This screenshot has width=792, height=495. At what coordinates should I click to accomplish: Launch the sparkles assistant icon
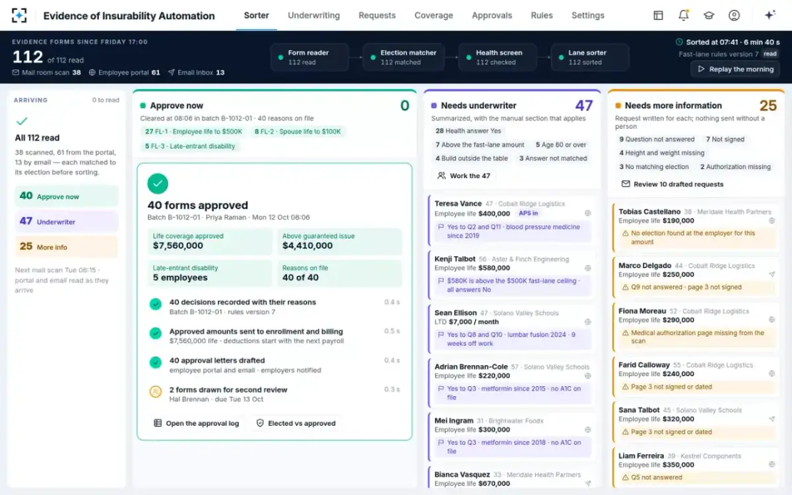(x=770, y=15)
